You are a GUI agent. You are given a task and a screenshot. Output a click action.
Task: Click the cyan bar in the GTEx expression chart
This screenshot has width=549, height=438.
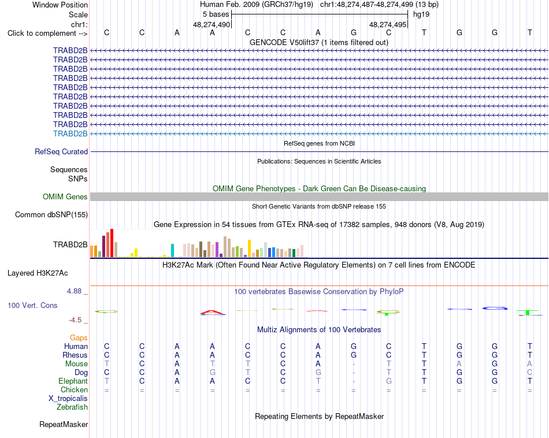[172, 250]
